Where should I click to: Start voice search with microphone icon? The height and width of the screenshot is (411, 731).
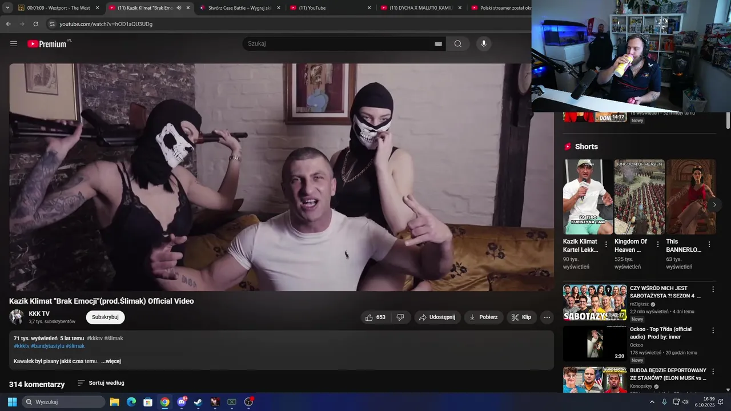click(484, 44)
